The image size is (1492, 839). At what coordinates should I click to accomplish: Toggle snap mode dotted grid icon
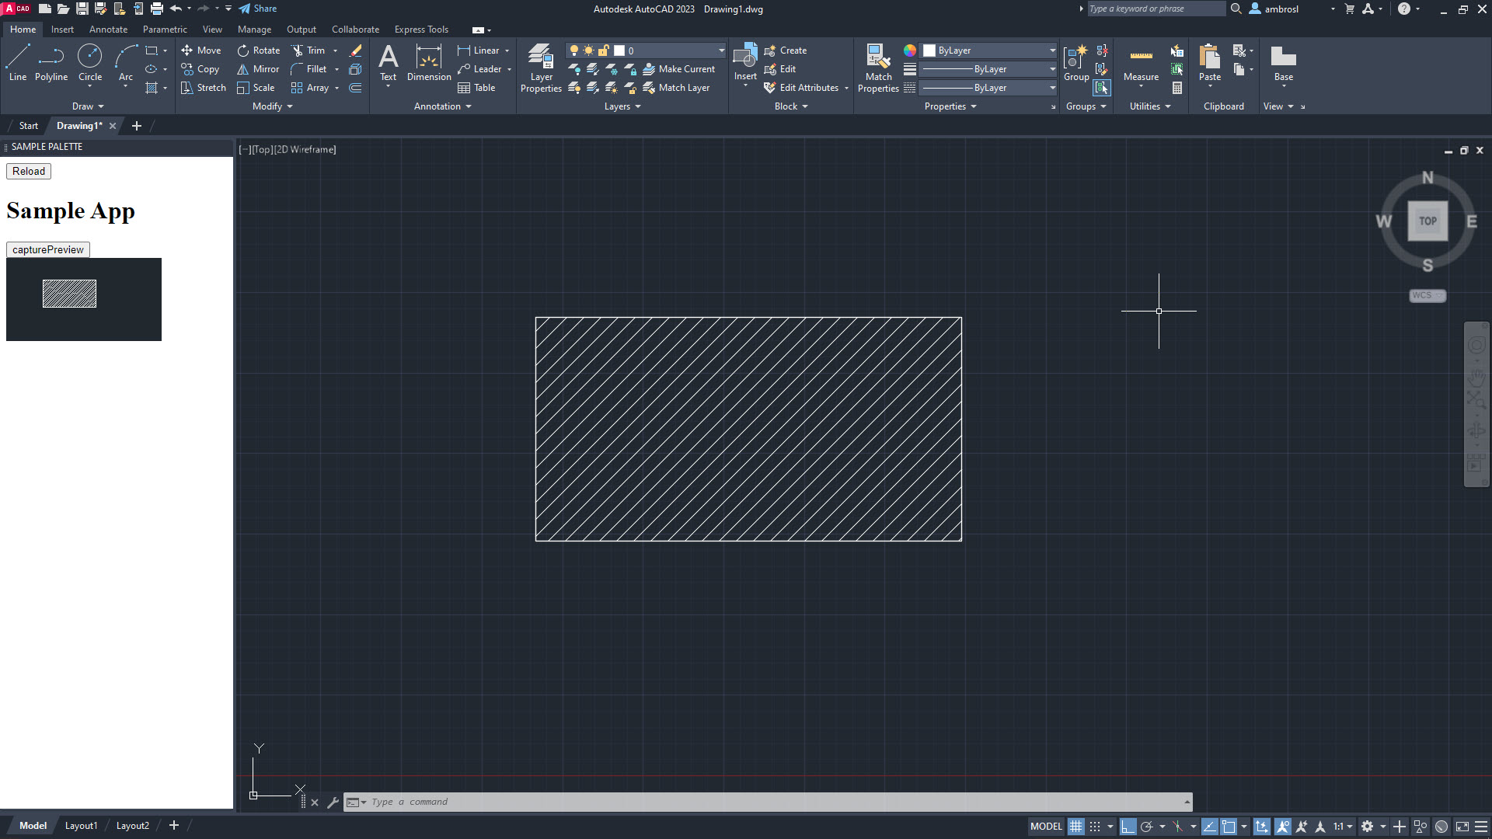[1095, 827]
